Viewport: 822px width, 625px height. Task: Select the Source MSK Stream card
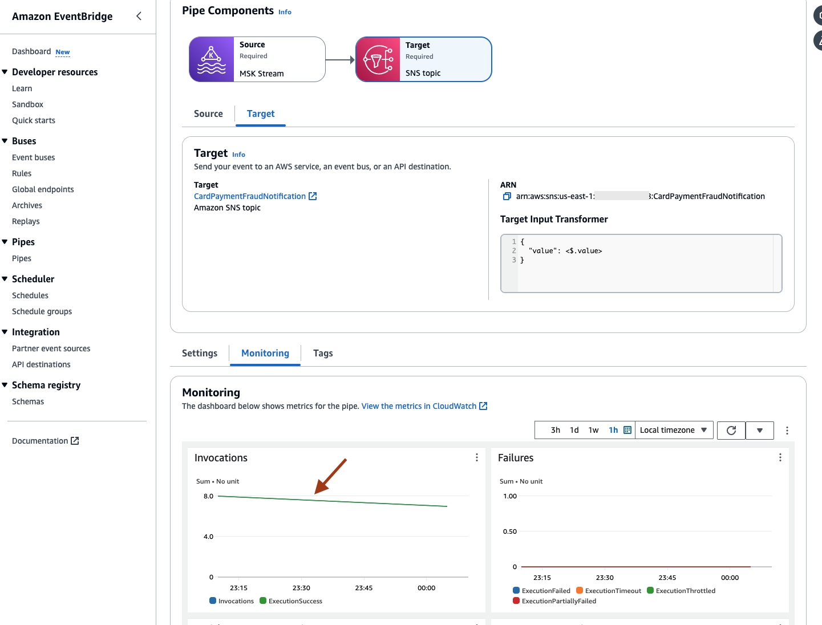[257, 59]
